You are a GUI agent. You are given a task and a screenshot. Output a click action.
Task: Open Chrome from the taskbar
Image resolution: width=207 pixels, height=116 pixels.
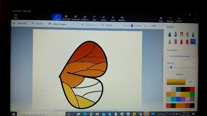140,114
